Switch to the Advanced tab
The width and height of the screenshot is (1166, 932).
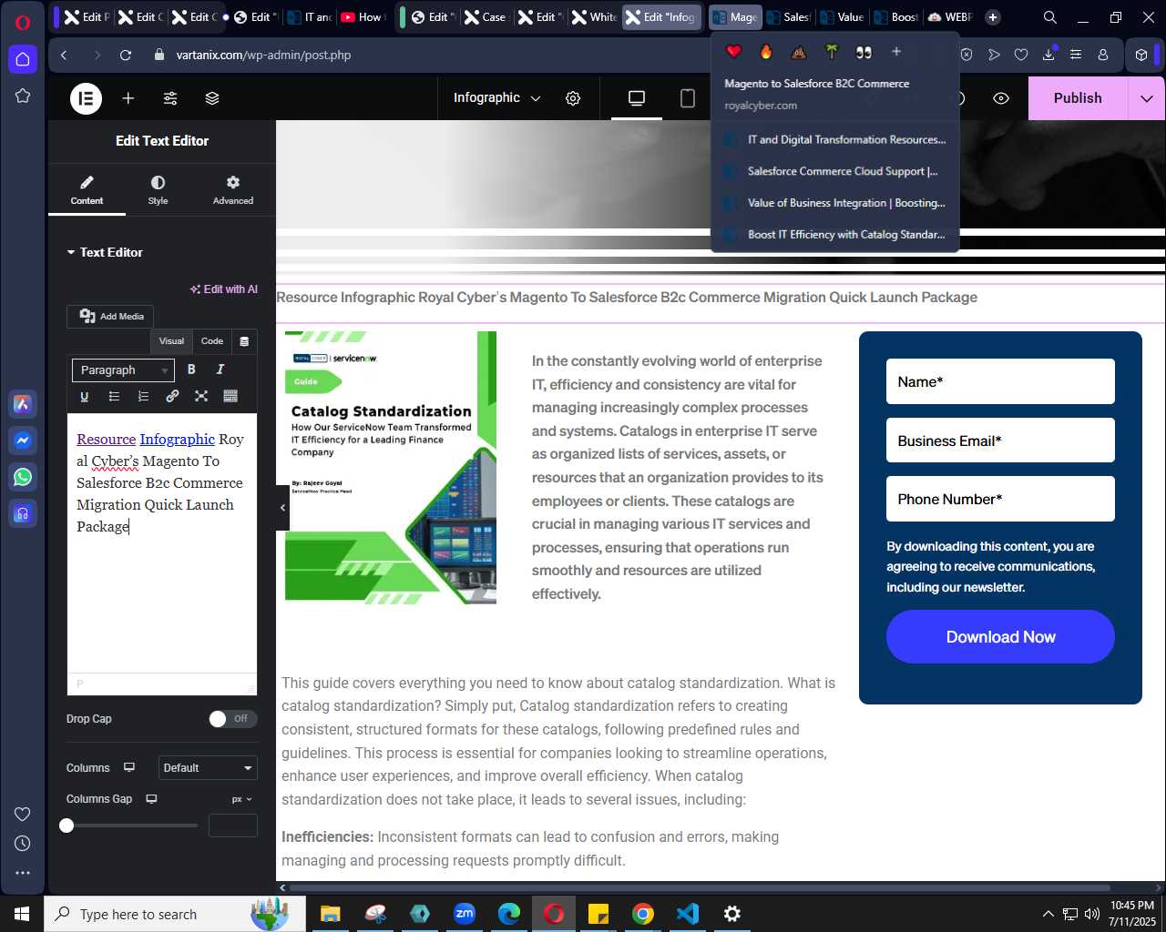233,189
